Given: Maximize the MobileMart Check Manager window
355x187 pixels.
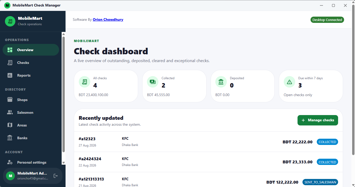Looking at the screenshot, I should (333, 5).
